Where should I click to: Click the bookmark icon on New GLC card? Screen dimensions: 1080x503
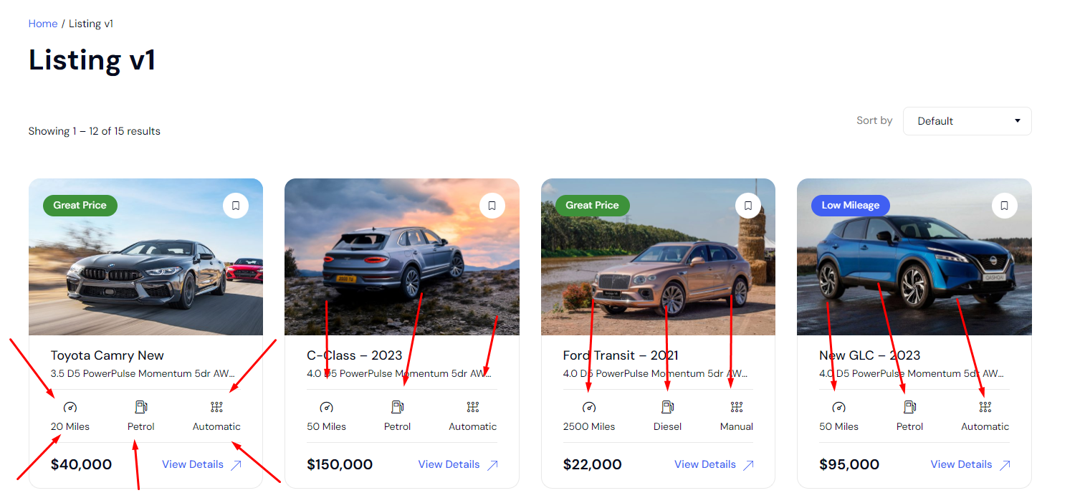click(1004, 206)
